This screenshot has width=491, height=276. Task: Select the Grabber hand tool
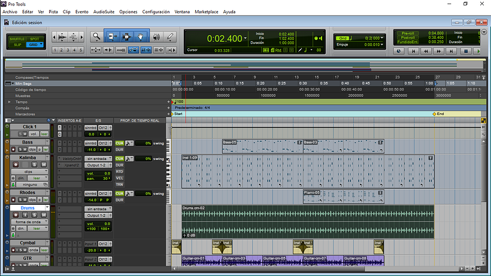tap(141, 37)
